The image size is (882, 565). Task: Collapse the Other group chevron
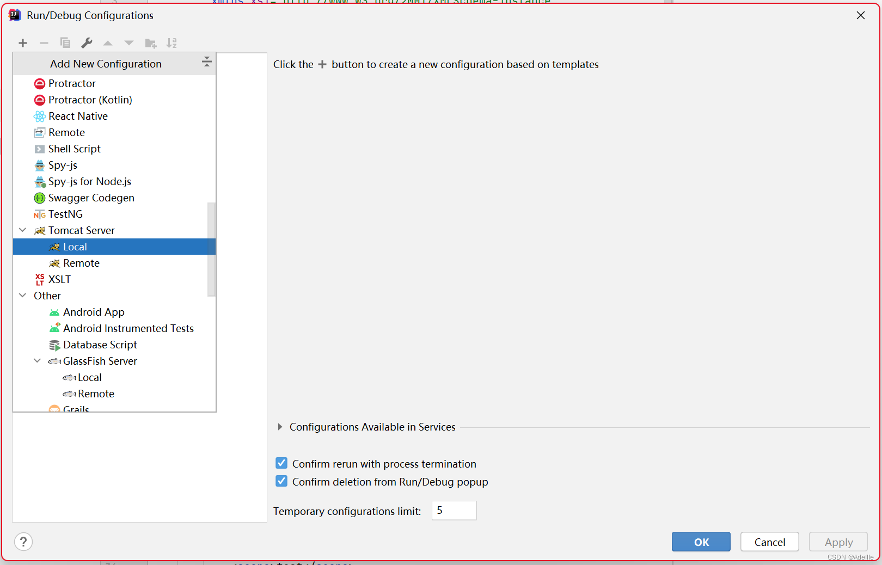coord(23,296)
